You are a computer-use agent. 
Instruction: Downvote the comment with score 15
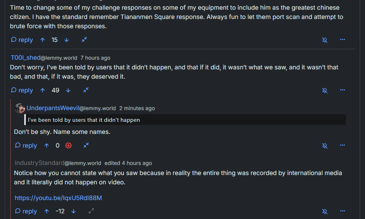(67, 40)
